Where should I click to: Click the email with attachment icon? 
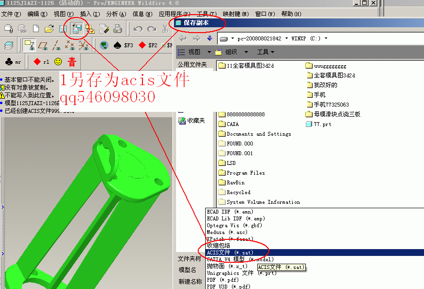pyautogui.click(x=8, y=28)
